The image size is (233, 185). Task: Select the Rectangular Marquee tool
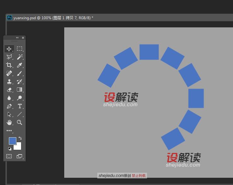20,49
